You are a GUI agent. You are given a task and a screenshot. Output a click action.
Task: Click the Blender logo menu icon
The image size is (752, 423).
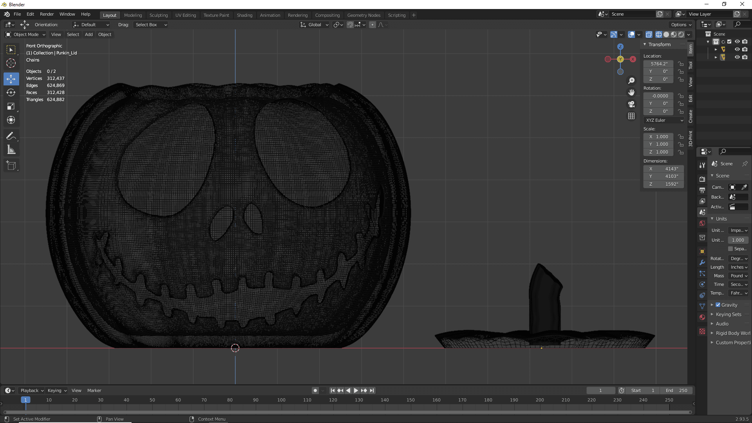[7, 14]
